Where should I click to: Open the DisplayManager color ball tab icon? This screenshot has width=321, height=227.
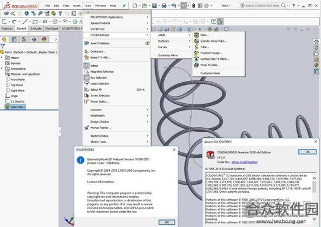(x=44, y=40)
